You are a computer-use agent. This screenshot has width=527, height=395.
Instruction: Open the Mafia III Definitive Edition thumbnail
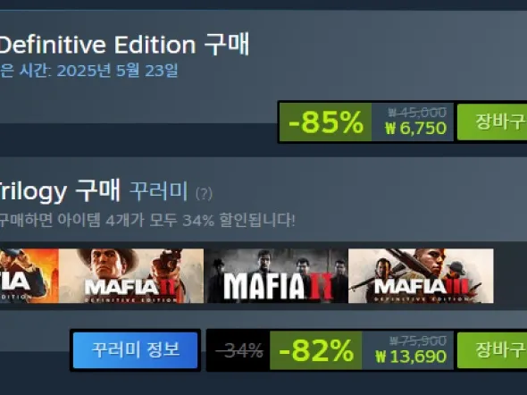point(421,275)
